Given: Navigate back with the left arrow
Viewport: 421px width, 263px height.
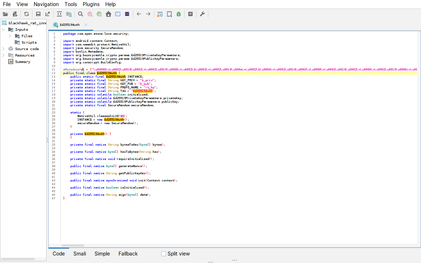Looking at the screenshot, I should pos(139,14).
